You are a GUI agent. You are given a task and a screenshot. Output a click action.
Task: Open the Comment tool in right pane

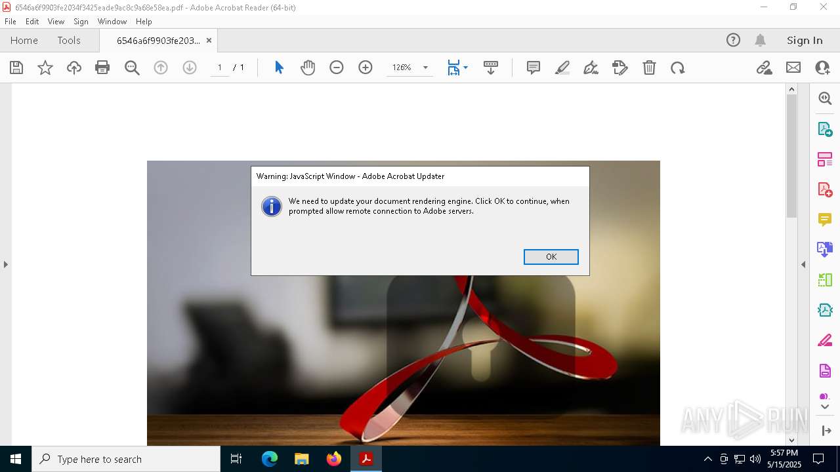tap(825, 220)
